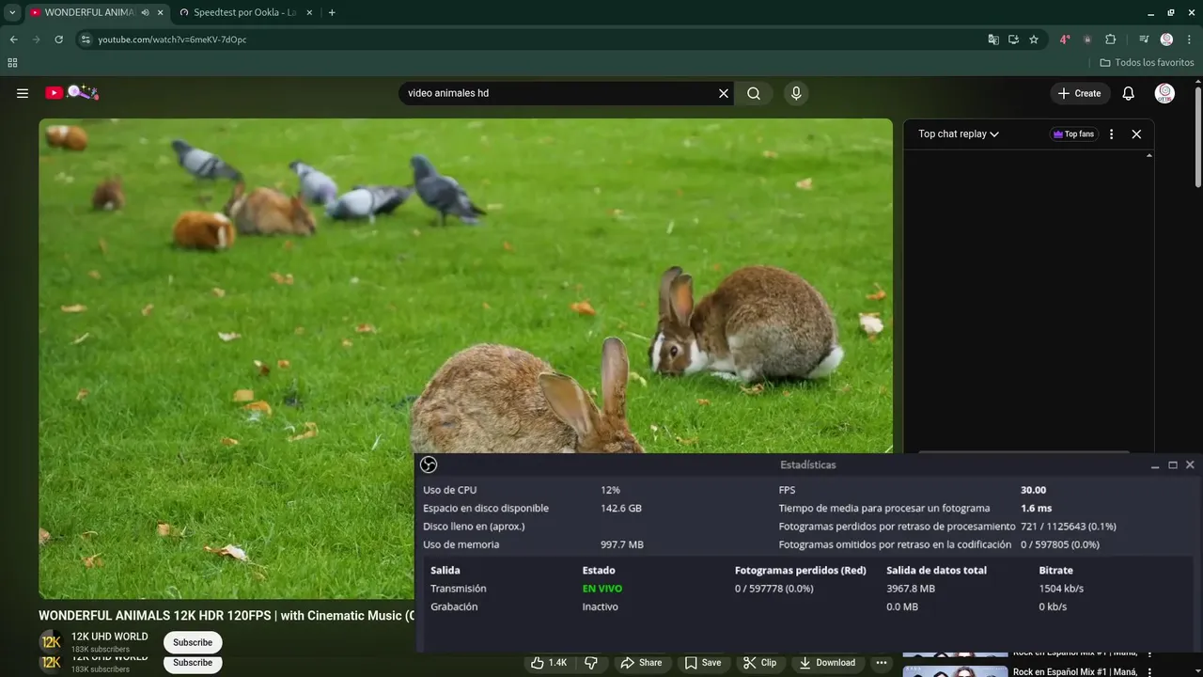
Task: Start voice search with the microphone
Action: tap(796, 93)
